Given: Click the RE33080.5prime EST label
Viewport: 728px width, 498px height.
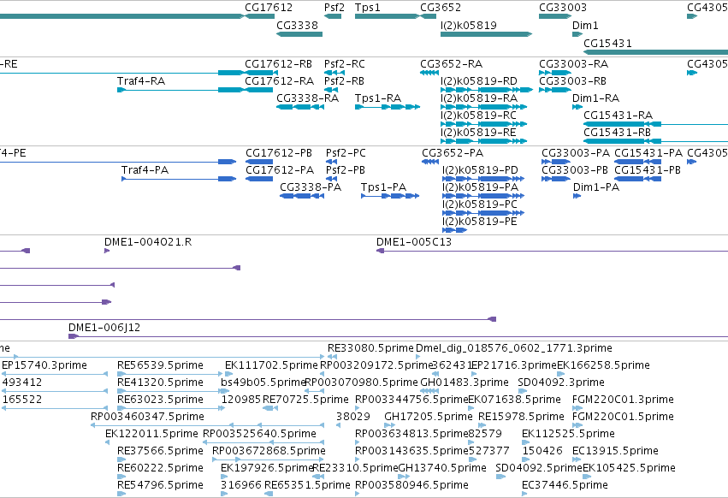Looking at the screenshot, I should 370,348.
